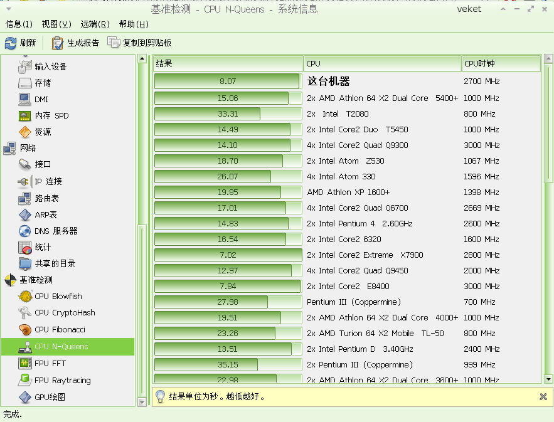Open the Shared Directories (共享的目录) icon
The image size is (554, 422).
coord(24,263)
